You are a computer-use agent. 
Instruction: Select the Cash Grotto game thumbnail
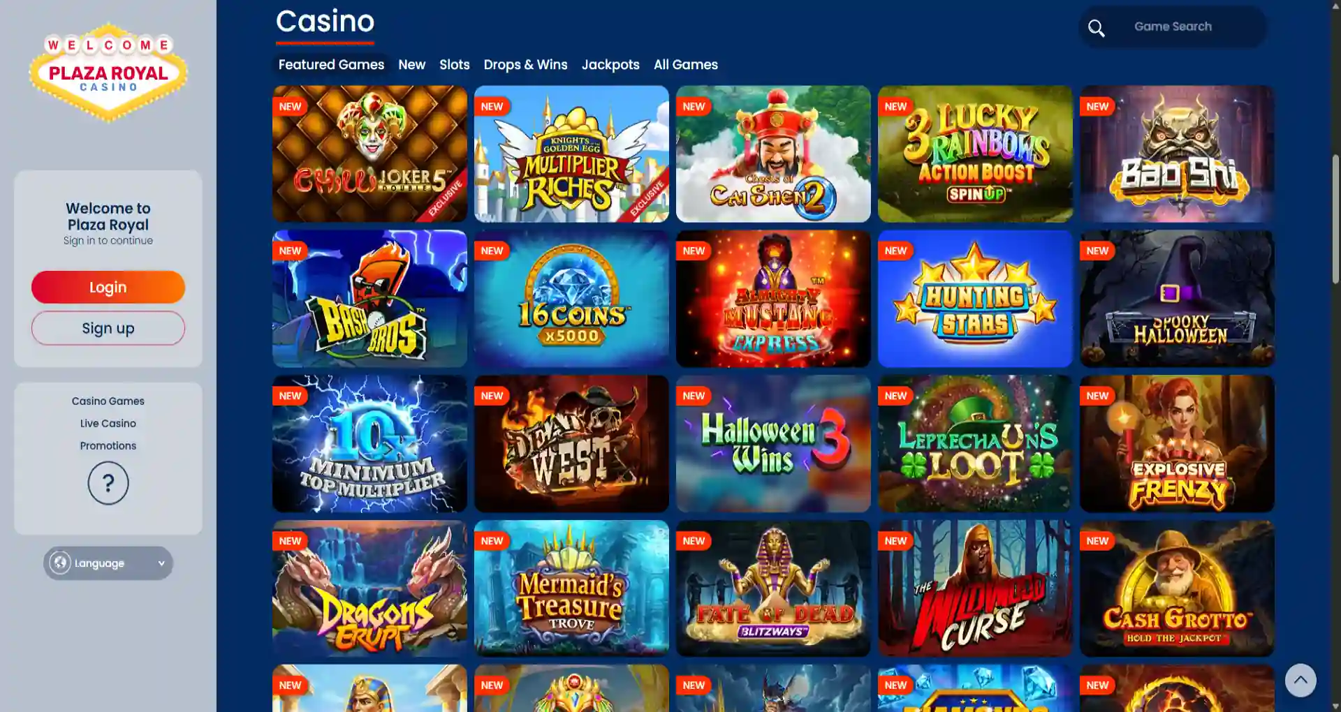point(1177,588)
